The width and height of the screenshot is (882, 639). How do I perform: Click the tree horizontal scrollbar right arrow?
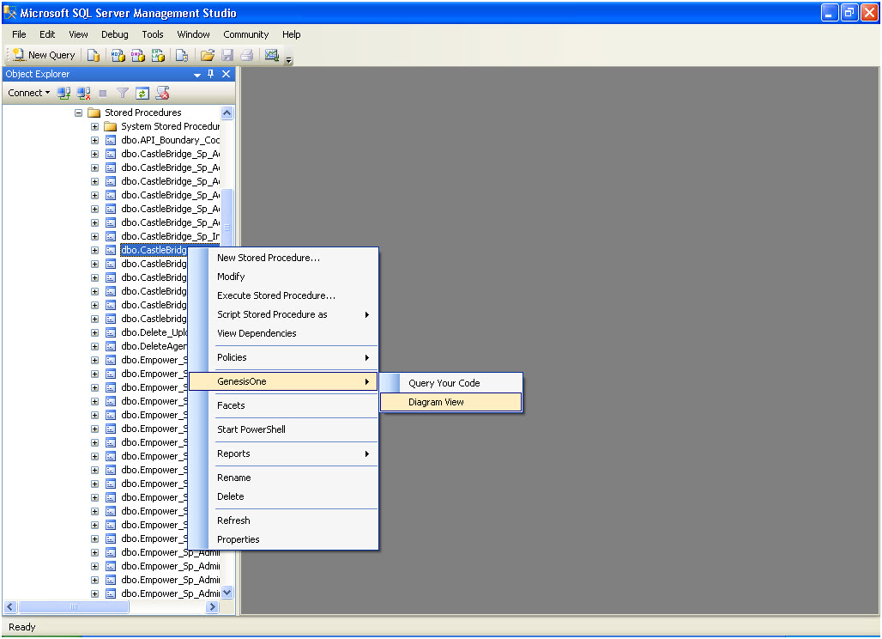click(x=212, y=607)
